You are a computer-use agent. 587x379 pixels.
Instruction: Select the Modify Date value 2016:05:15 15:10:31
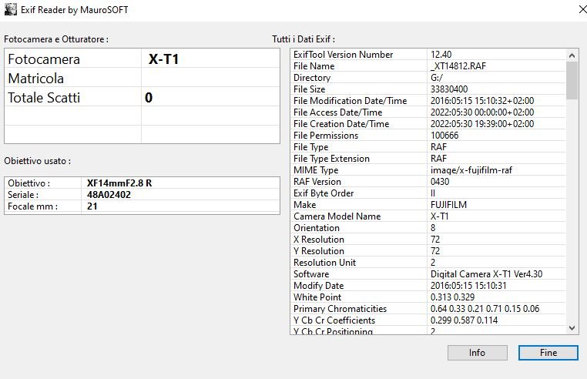tap(468, 286)
